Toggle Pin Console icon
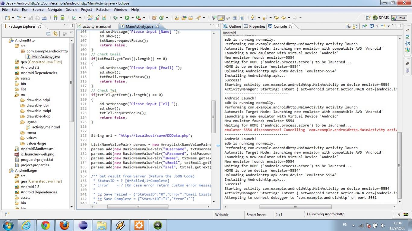 (364, 26)
